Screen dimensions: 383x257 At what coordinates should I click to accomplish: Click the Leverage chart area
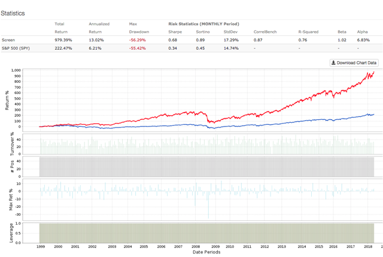(206, 233)
